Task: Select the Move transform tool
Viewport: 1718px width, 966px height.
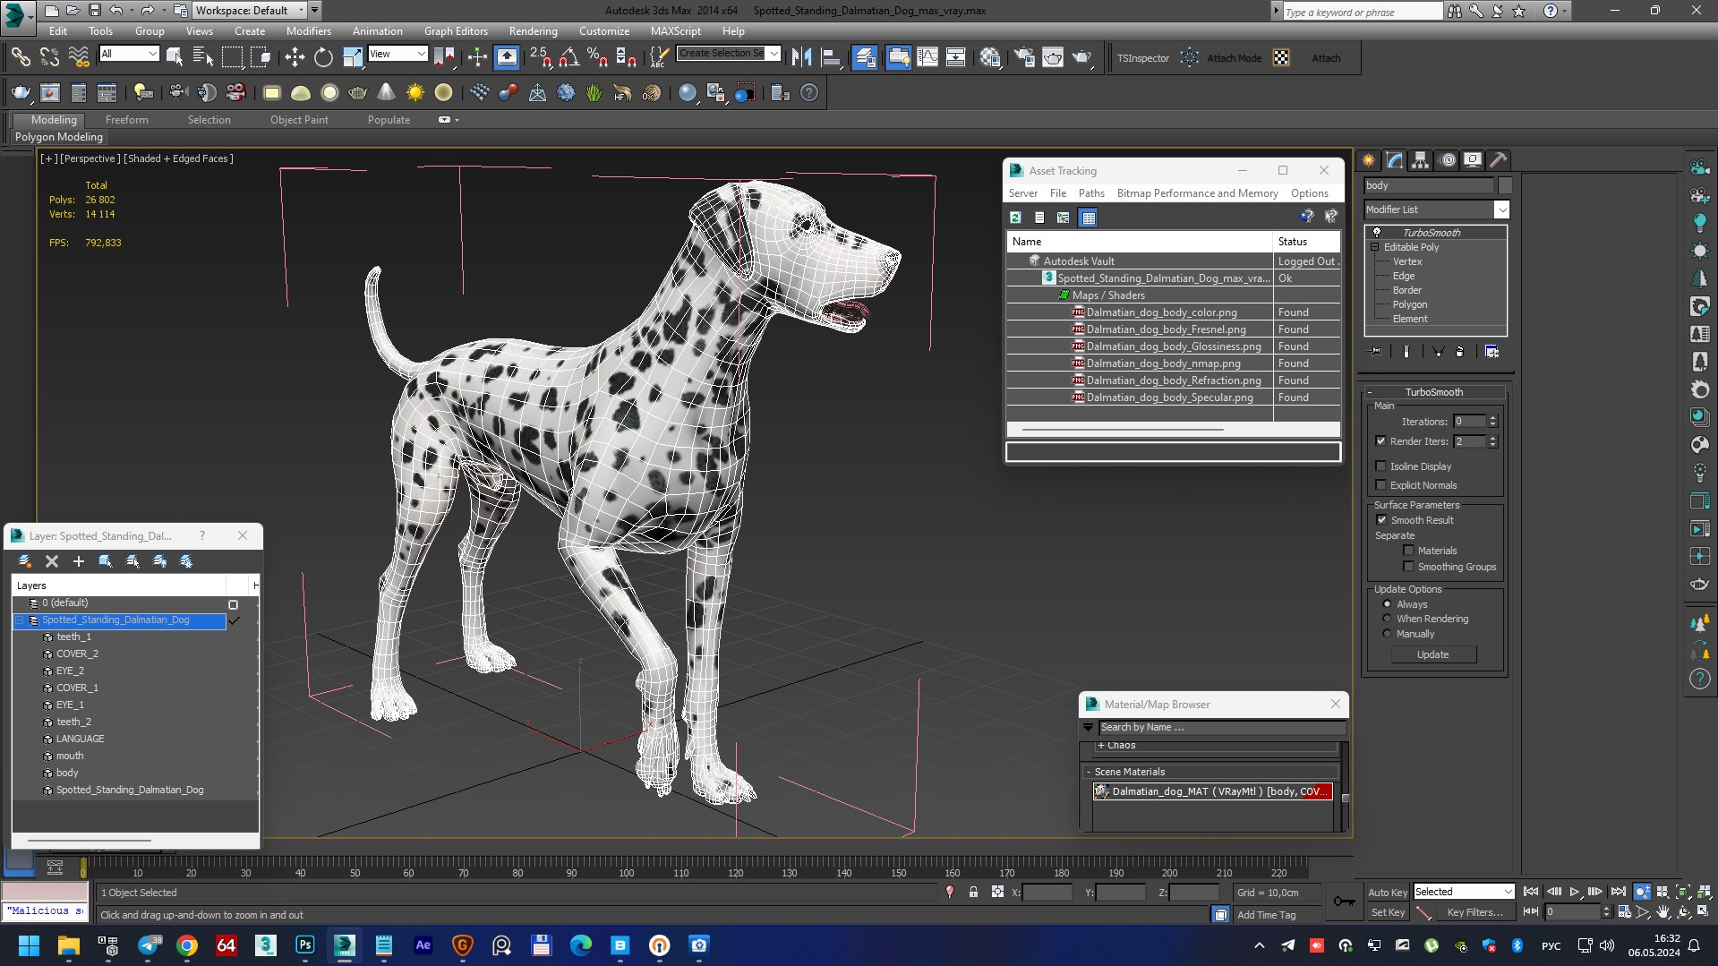Action: click(295, 58)
